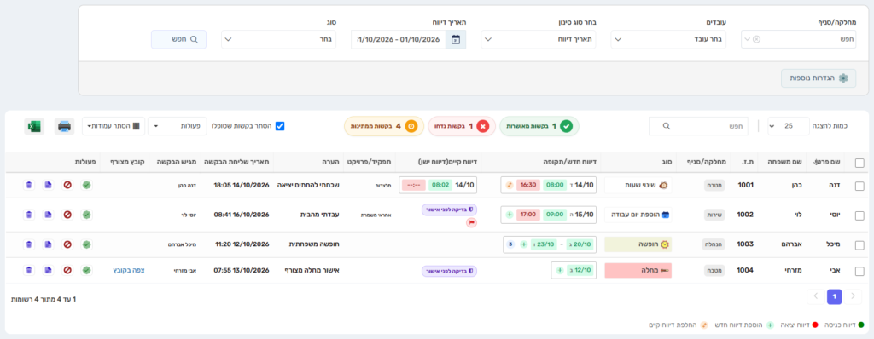The height and width of the screenshot is (339, 874).
Task: Click the table search input field
Action: coord(698,126)
